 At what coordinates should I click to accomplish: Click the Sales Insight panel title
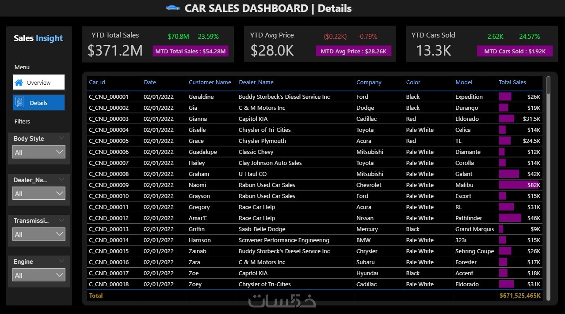[x=38, y=38]
